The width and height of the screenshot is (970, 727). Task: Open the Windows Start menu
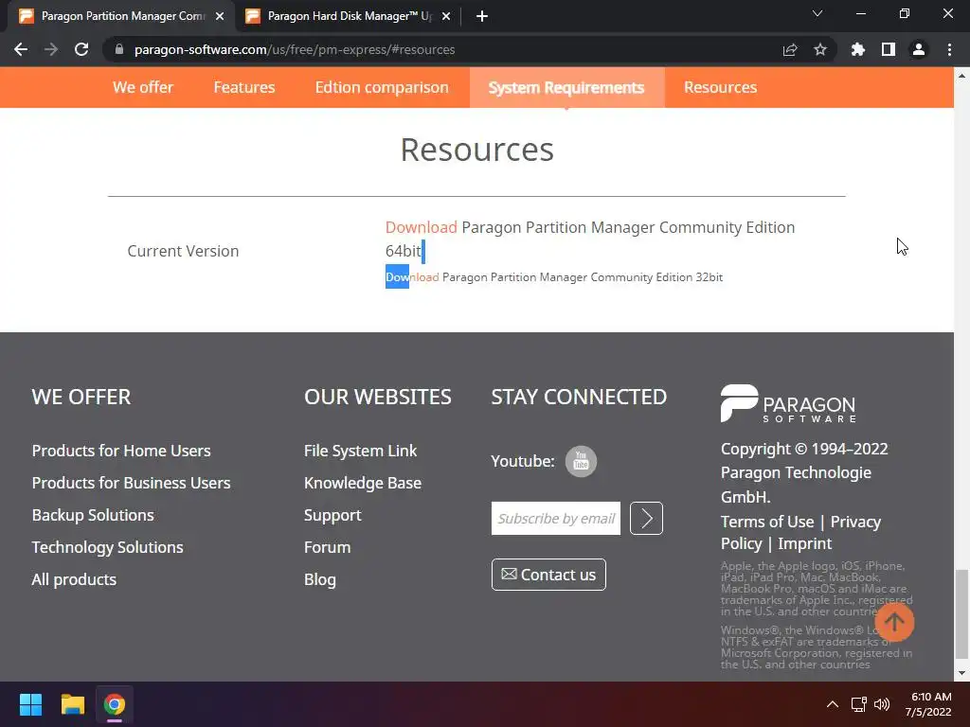coord(30,704)
